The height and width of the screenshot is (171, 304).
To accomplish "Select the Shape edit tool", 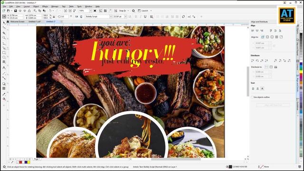I will [4, 28].
